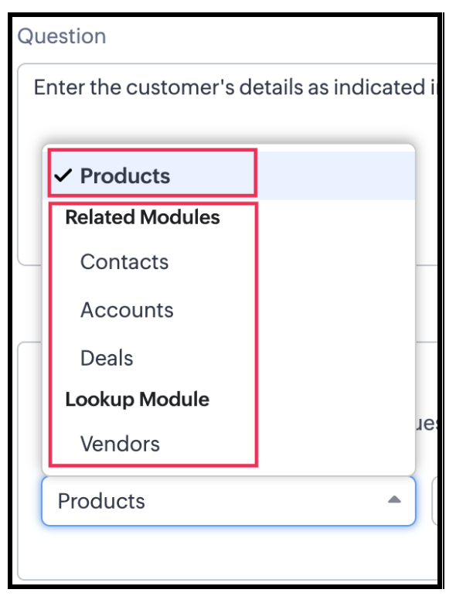Image resolution: width=456 pixels, height=603 pixels.
Task: Click the Products text in the combo box
Action: [101, 501]
